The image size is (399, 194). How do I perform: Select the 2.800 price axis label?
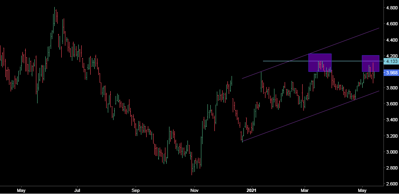tap(391, 168)
